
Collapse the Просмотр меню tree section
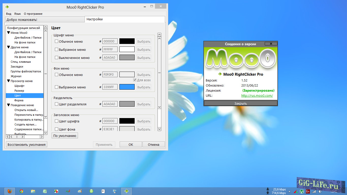pyautogui.click(x=8, y=81)
